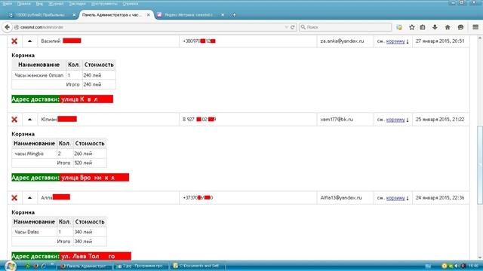
Task: Go to the browser home page icon
Action: (448, 27)
